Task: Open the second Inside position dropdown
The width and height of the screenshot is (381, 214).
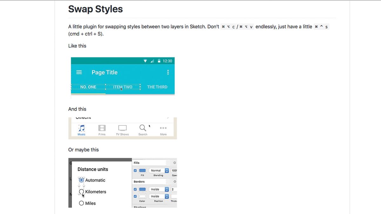Action: pyautogui.click(x=158, y=196)
